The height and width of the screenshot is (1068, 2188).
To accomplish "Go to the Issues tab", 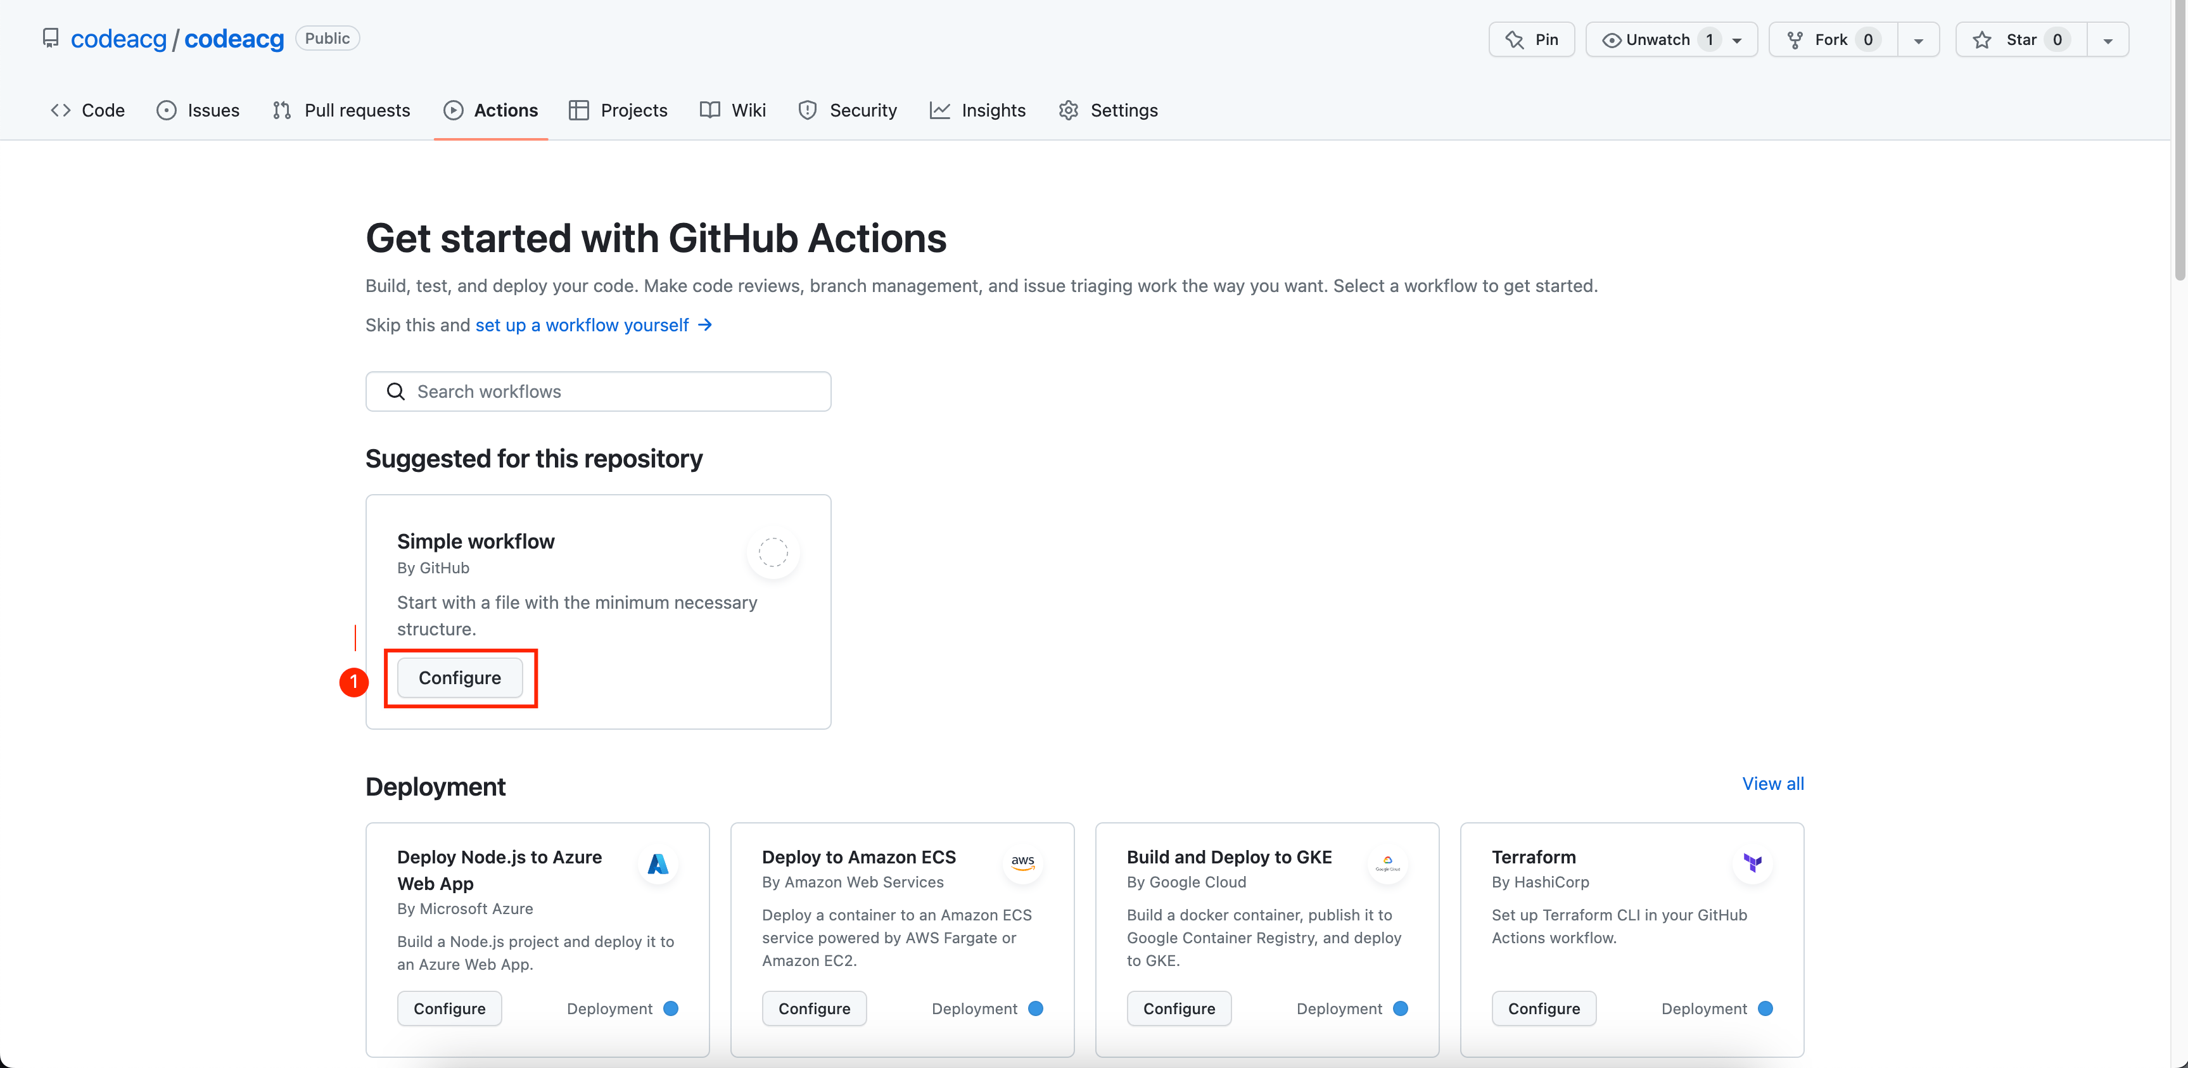I will tap(198, 110).
